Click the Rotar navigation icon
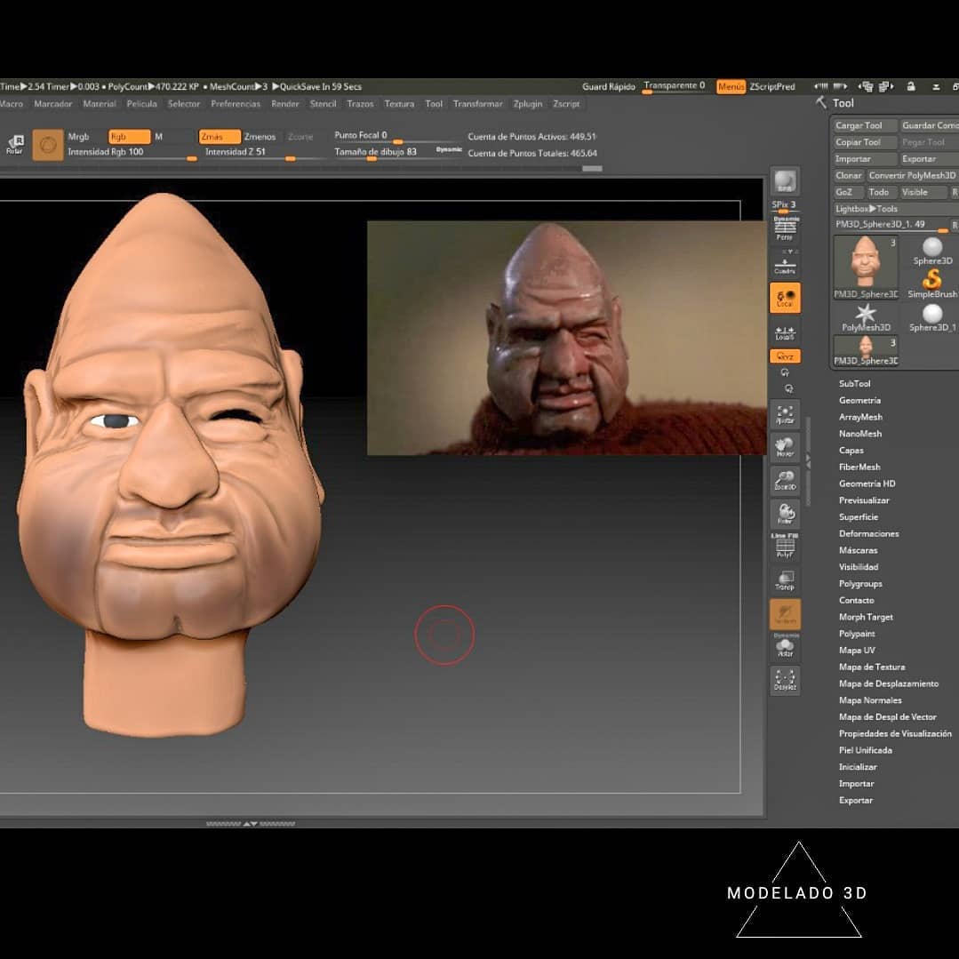The height and width of the screenshot is (959, 959). tap(785, 514)
